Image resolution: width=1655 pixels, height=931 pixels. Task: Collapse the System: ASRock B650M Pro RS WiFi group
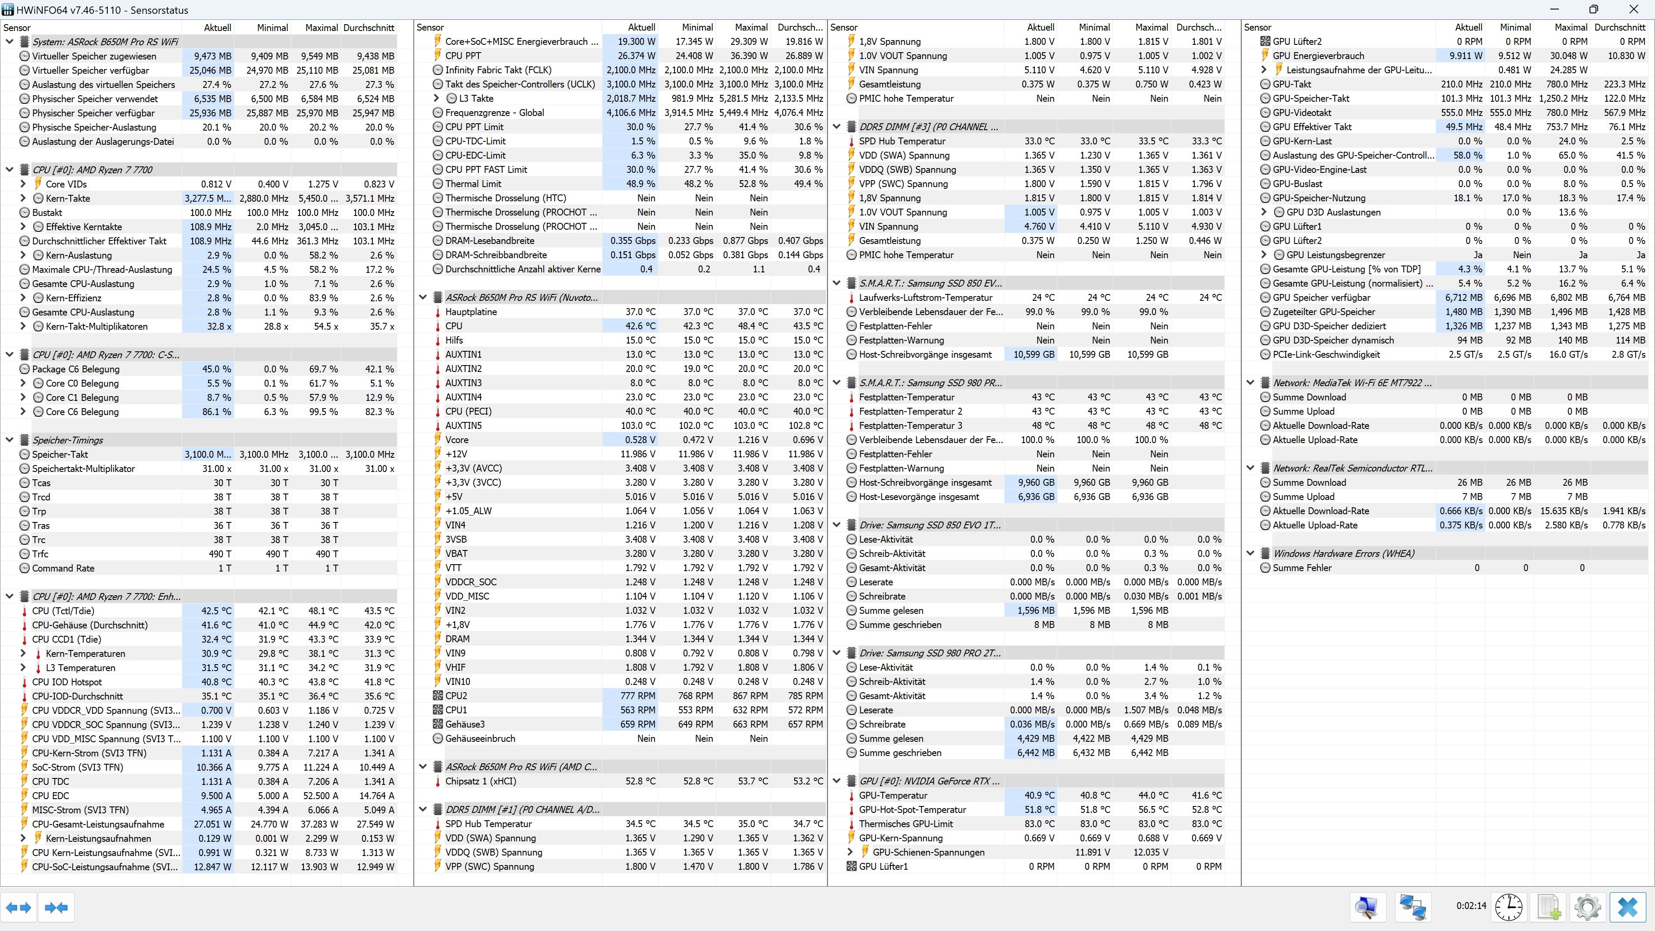tap(9, 42)
